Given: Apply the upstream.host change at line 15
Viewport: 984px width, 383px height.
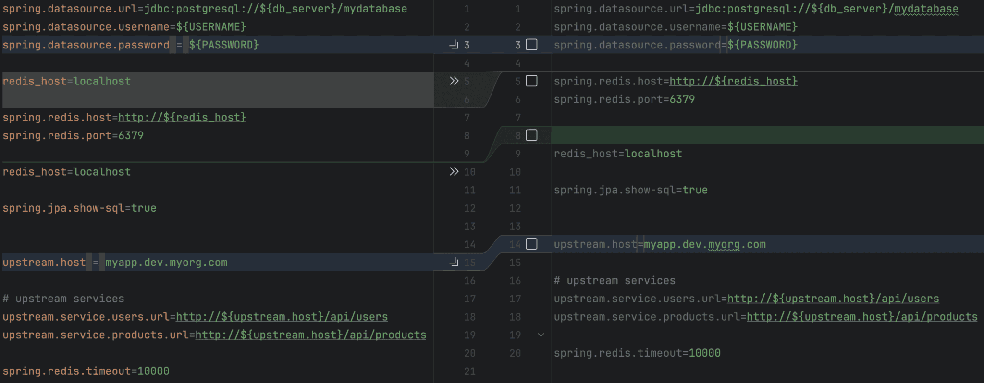Looking at the screenshot, I should pyautogui.click(x=454, y=262).
